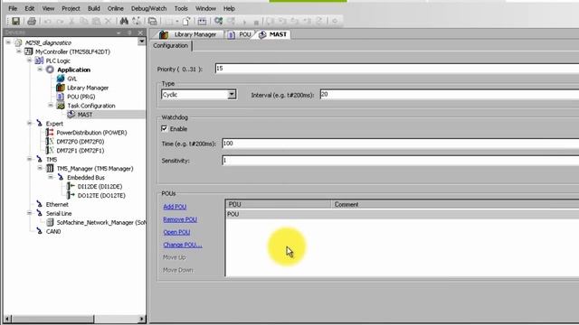Click the Print toolbar icon
Image resolution: width=579 pixels, height=325 pixels.
(32, 21)
